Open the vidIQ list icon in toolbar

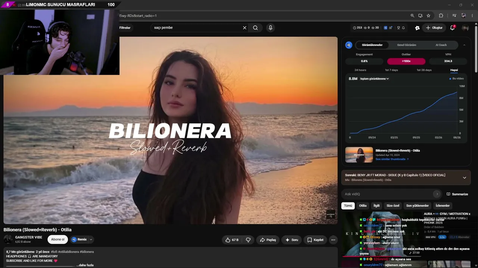tap(391, 28)
